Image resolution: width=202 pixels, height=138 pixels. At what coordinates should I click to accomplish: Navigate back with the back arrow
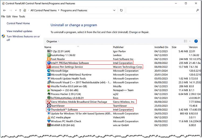pos(5,11)
